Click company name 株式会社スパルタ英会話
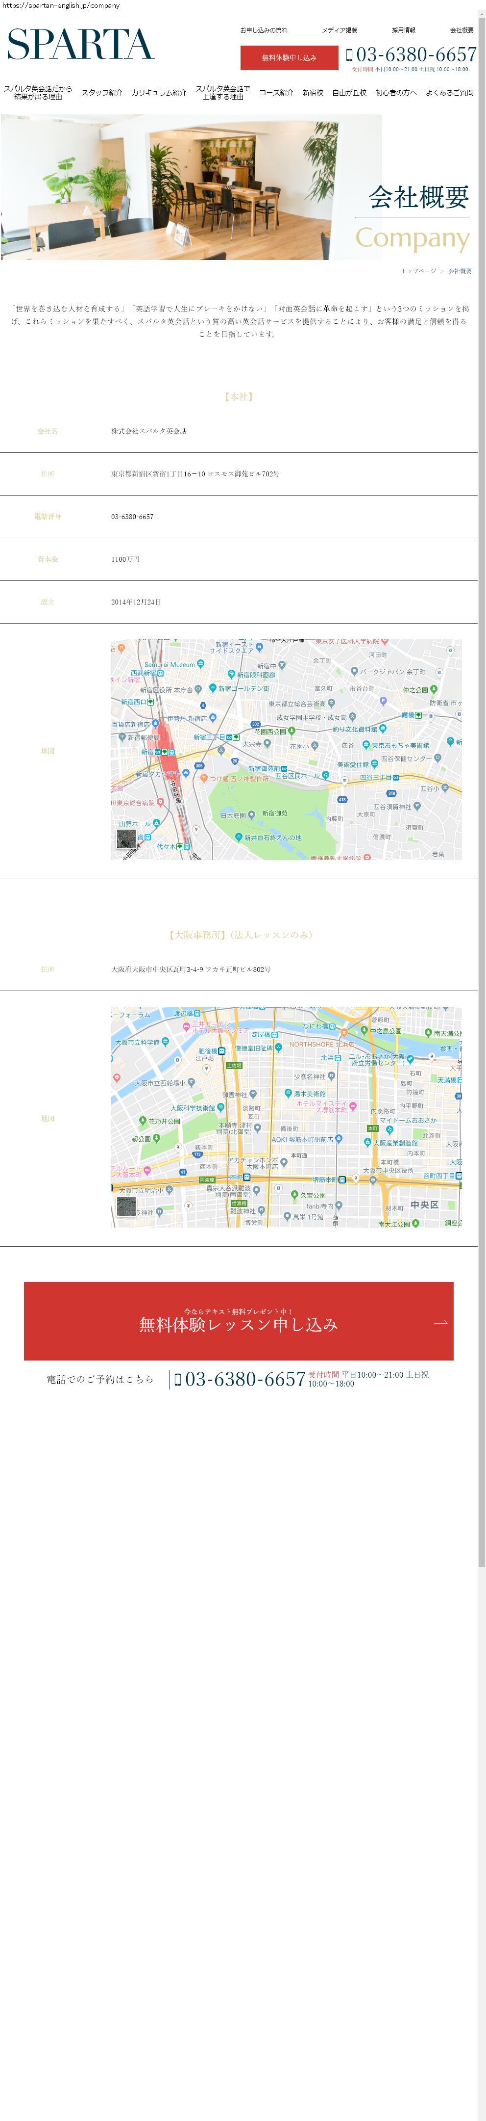This screenshot has height=2121, width=486. point(149,431)
